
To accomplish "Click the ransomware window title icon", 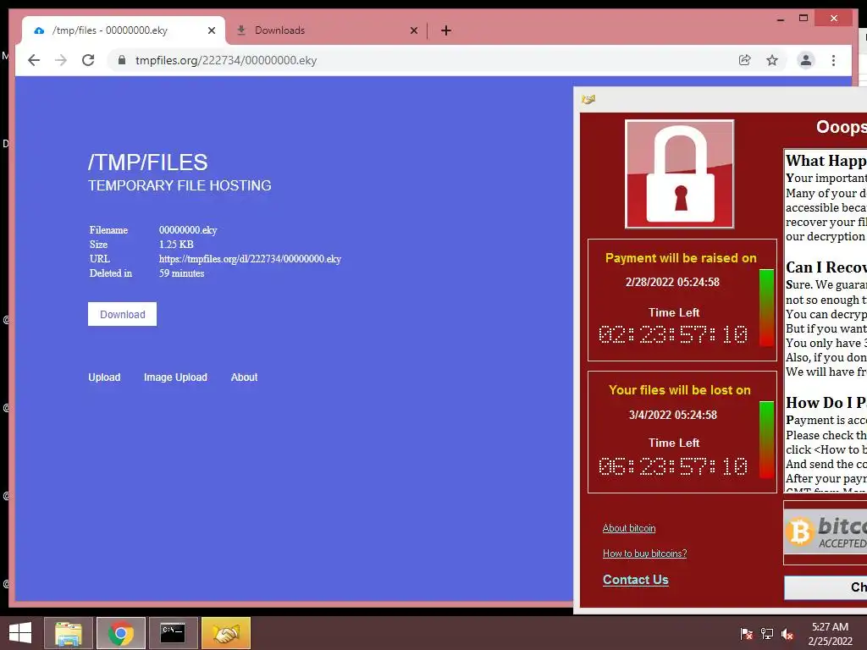I will pyautogui.click(x=588, y=99).
